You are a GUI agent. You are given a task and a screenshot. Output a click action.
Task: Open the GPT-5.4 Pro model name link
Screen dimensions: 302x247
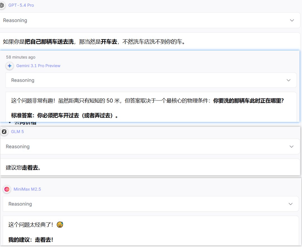(21, 5)
